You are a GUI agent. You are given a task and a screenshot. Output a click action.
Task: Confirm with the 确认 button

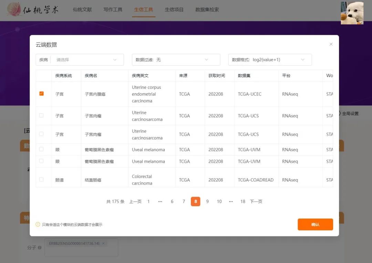[x=315, y=224]
